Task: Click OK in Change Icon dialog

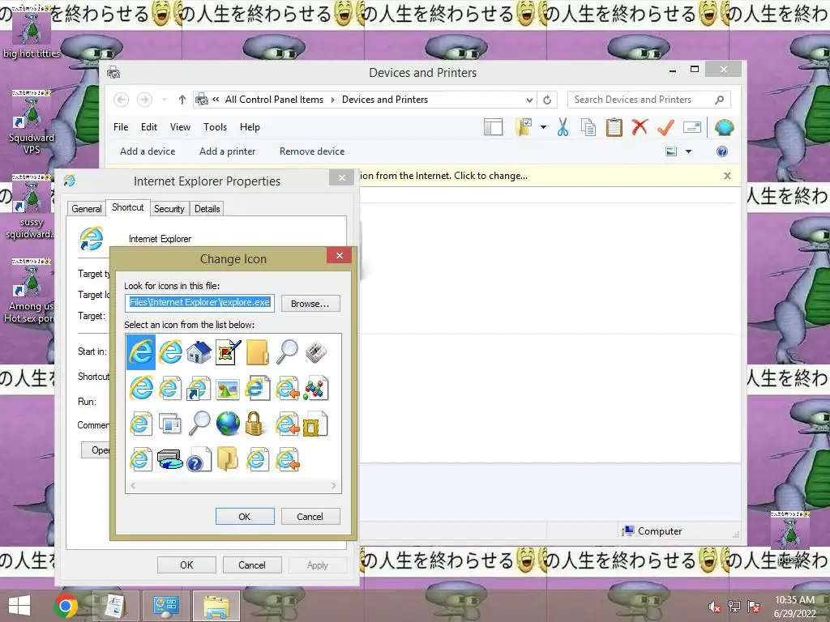Action: (245, 517)
